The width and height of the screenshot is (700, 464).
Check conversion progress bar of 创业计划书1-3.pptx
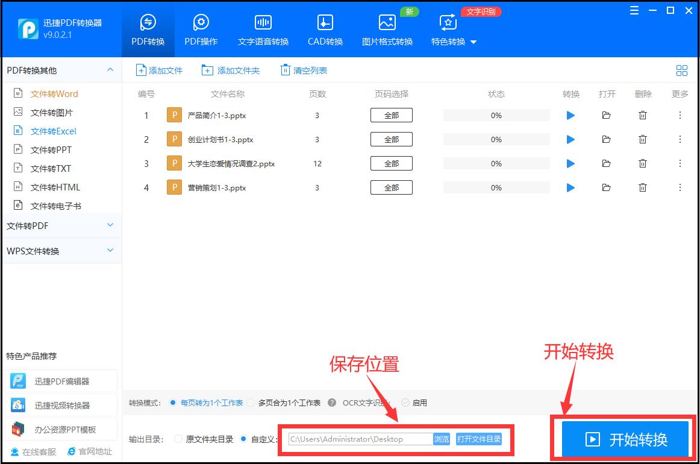tap(496, 139)
